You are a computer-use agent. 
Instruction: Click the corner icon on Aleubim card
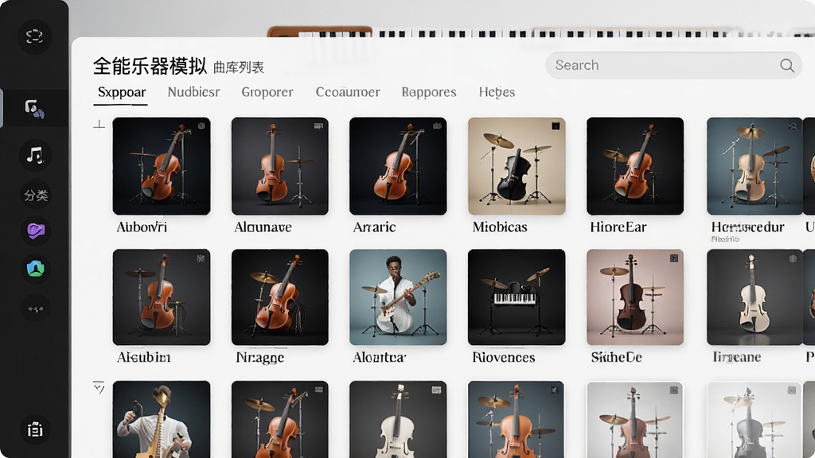[201, 258]
